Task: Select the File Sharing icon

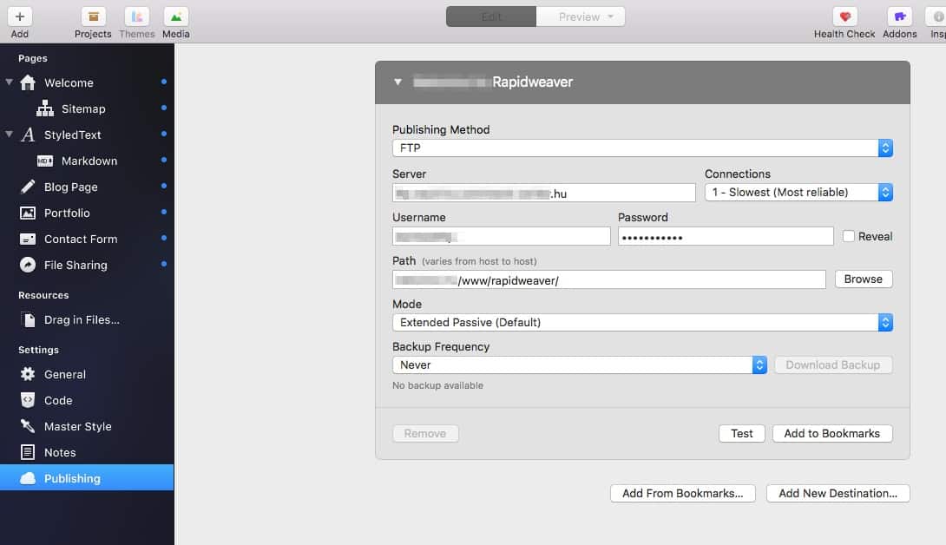Action: click(x=28, y=265)
